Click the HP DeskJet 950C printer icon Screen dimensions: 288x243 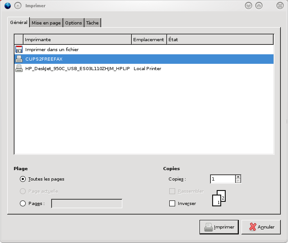(x=19, y=68)
